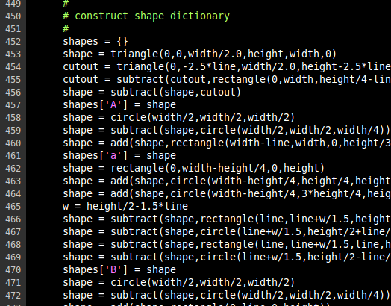
Task: Click line number 452 in the gutter
Action: 13,42
